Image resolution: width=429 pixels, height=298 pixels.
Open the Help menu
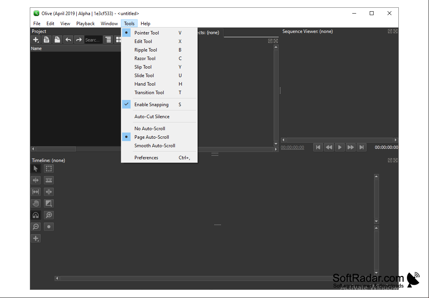146,24
